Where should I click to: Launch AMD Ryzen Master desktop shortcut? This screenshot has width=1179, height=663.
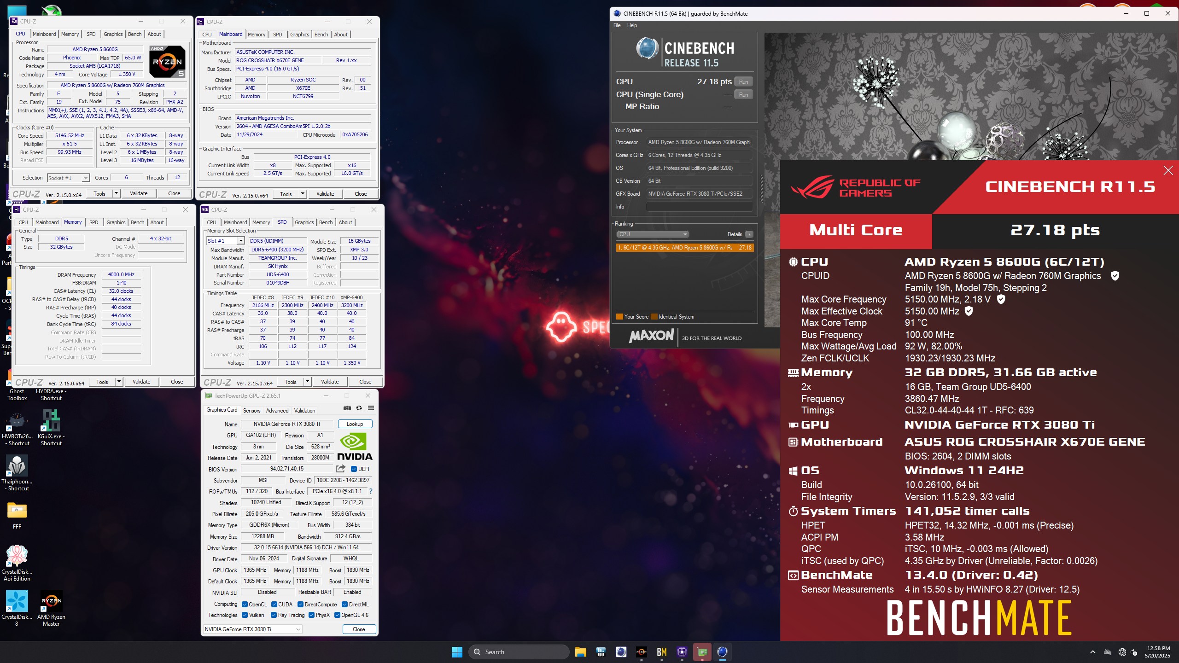51,609
